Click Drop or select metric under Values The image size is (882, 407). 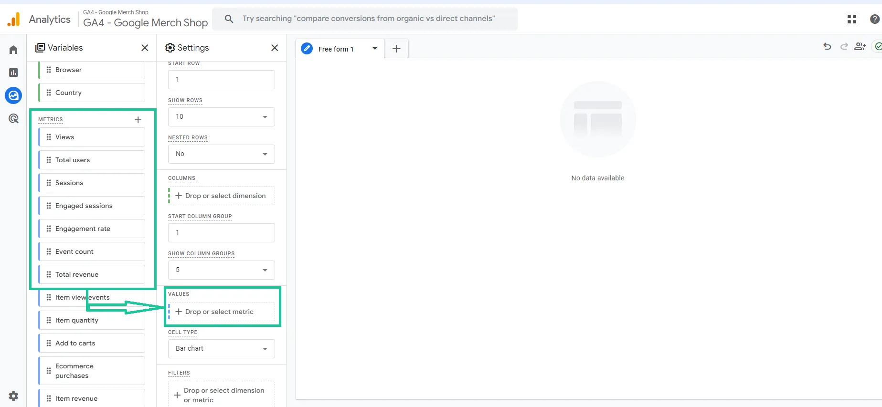(x=222, y=312)
